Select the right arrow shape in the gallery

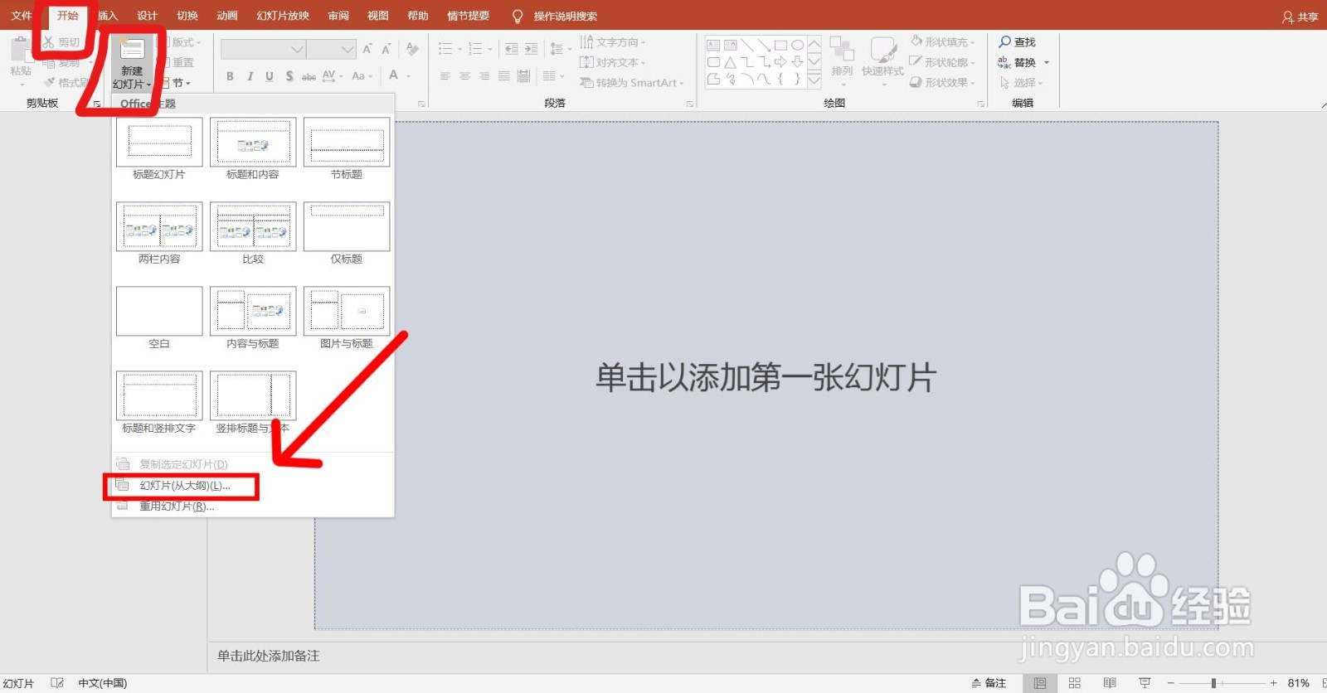pyautogui.click(x=780, y=62)
